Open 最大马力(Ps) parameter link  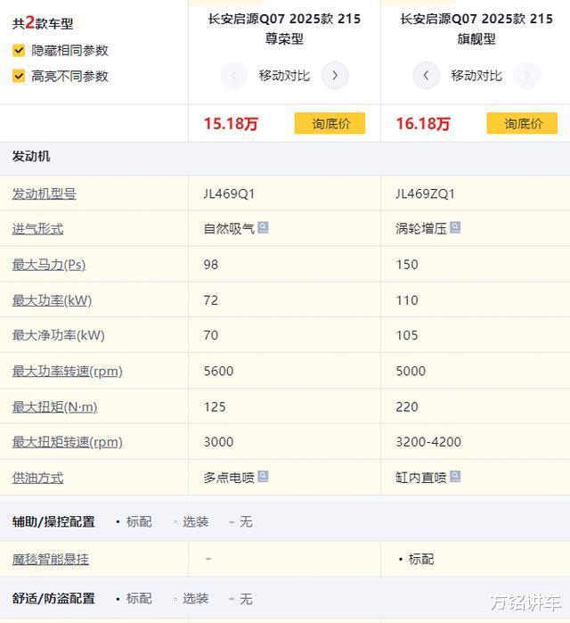49,264
